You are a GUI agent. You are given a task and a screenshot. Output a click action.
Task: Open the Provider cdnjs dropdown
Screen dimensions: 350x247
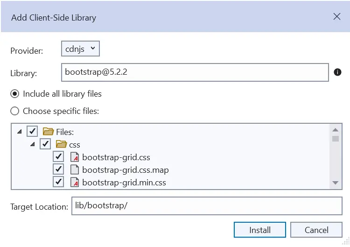80,49
